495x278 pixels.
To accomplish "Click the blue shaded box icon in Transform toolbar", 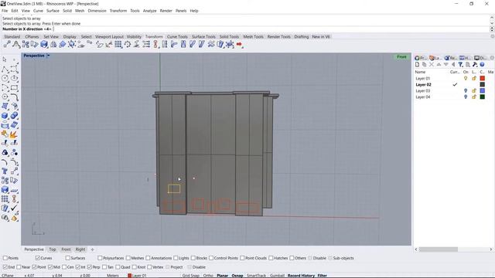I will click(44, 45).
